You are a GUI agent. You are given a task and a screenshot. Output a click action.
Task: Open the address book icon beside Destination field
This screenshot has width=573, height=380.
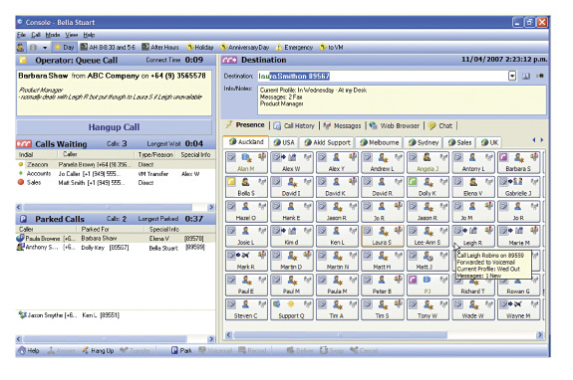(526, 77)
